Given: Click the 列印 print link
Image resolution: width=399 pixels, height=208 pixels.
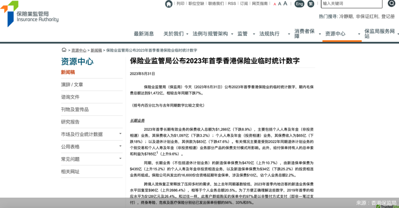Looking at the screenshot, I should [x=180, y=4].
